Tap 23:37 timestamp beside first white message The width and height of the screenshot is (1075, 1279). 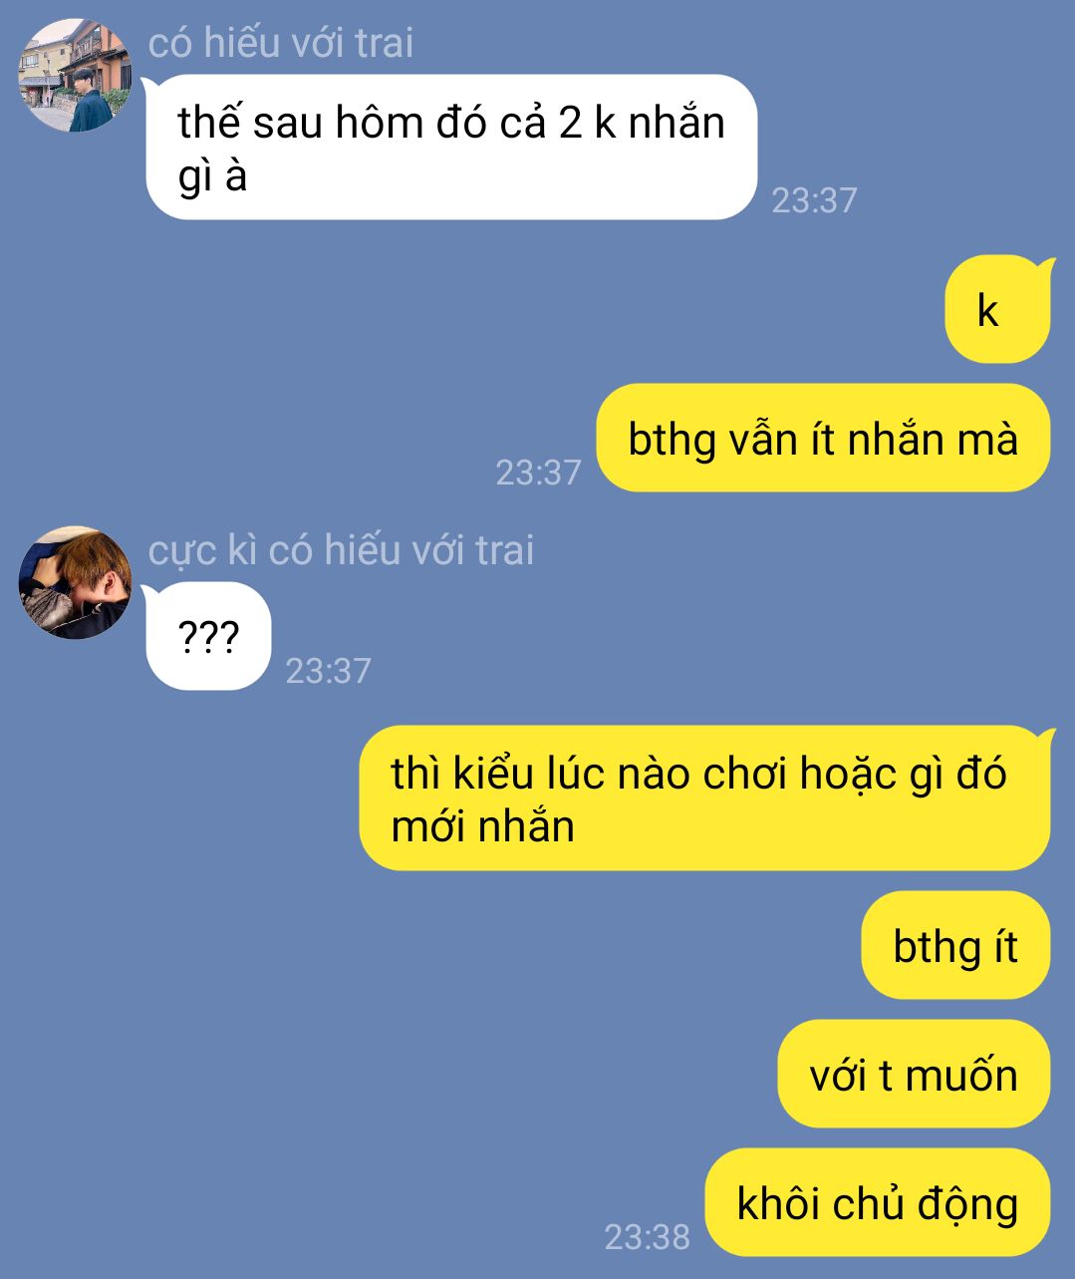pos(814,200)
